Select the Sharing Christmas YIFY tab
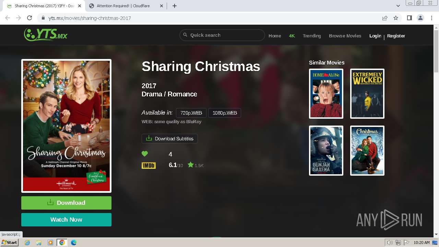Viewport: 439px width, 247px height. [44, 6]
